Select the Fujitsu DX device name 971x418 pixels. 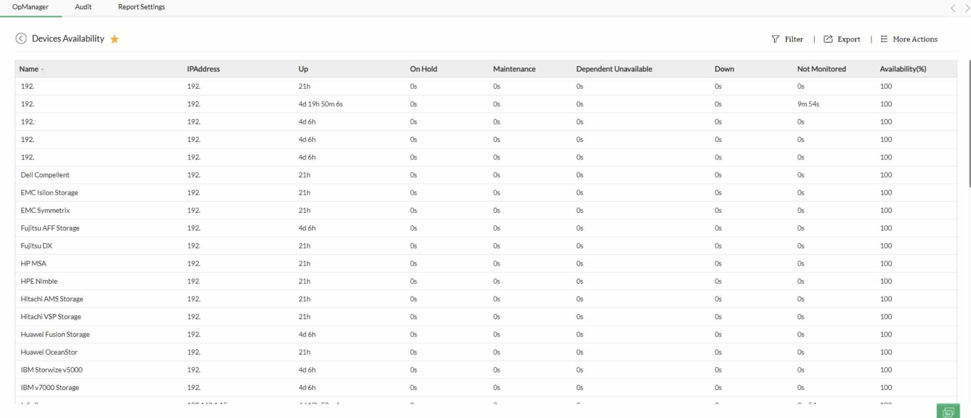pos(36,246)
